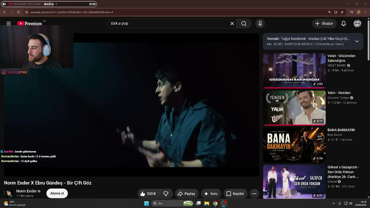Click the YouTube URL address bar
The height and width of the screenshot is (208, 370).
[176, 12]
